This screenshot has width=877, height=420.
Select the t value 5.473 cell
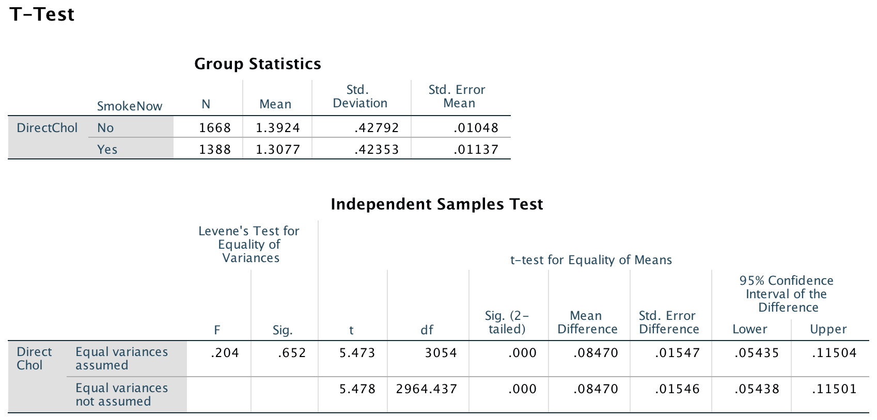(357, 353)
